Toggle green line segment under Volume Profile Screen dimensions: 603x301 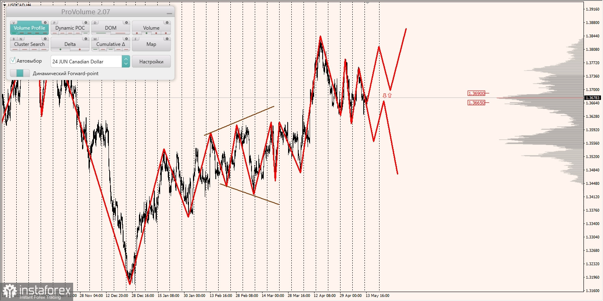pos(14,33)
